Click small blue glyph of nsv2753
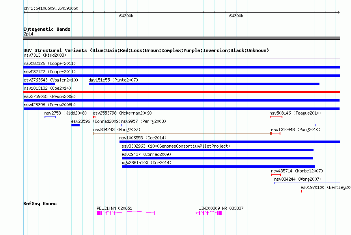This screenshot has height=235, width=351. coord(50,117)
